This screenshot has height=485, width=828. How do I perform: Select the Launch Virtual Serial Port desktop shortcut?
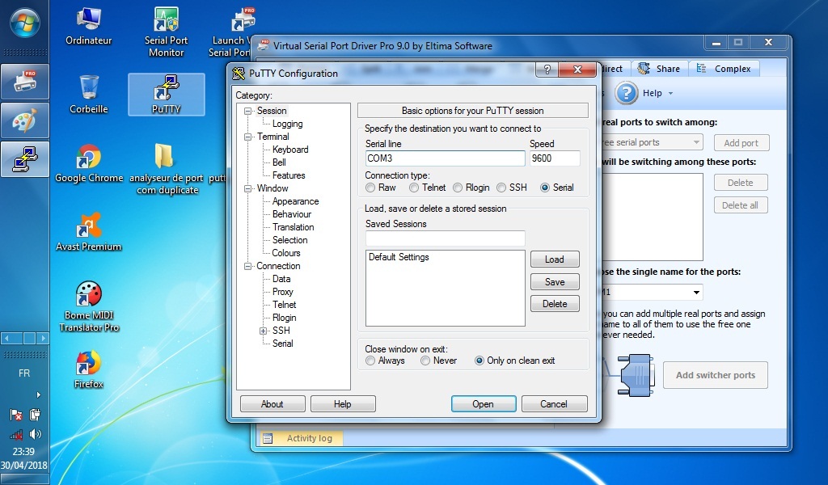coord(230,32)
